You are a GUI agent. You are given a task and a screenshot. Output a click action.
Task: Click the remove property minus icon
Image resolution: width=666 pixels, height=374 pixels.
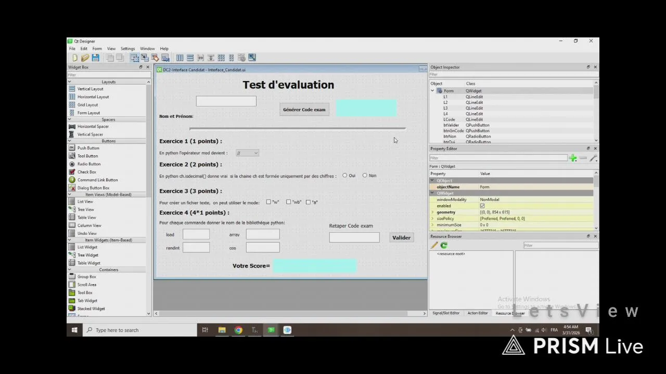coord(583,158)
